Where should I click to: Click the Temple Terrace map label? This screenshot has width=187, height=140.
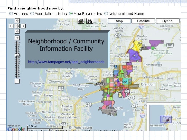132,68
